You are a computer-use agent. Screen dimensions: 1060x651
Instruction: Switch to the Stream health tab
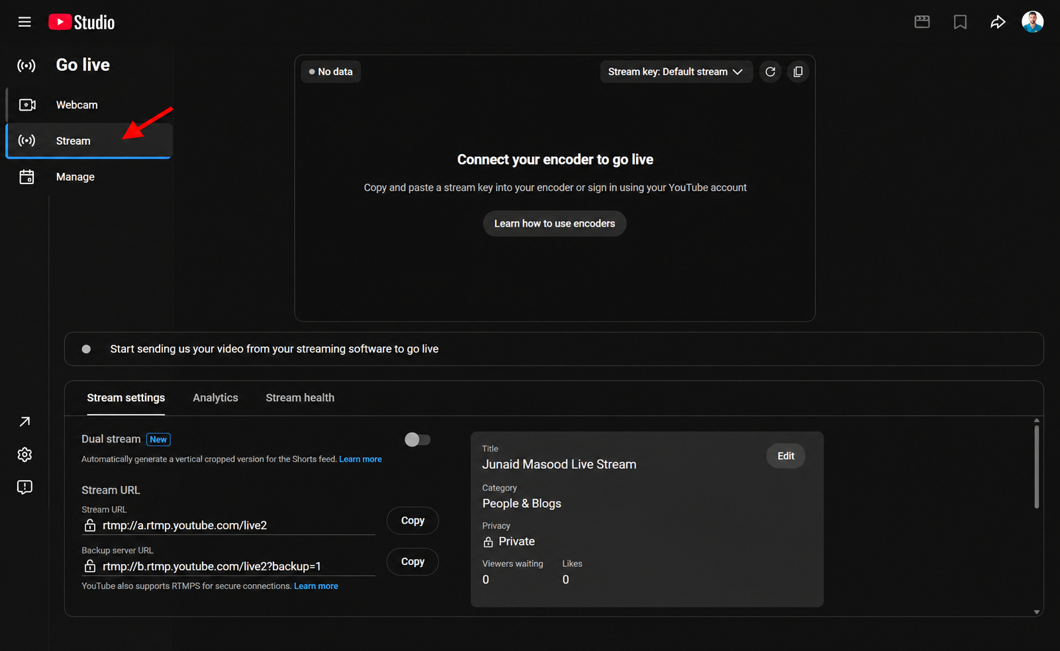coord(300,397)
